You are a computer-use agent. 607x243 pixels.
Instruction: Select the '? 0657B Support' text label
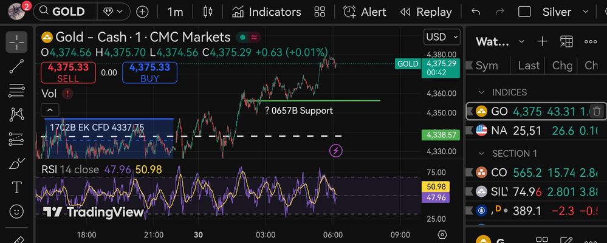pyautogui.click(x=299, y=111)
